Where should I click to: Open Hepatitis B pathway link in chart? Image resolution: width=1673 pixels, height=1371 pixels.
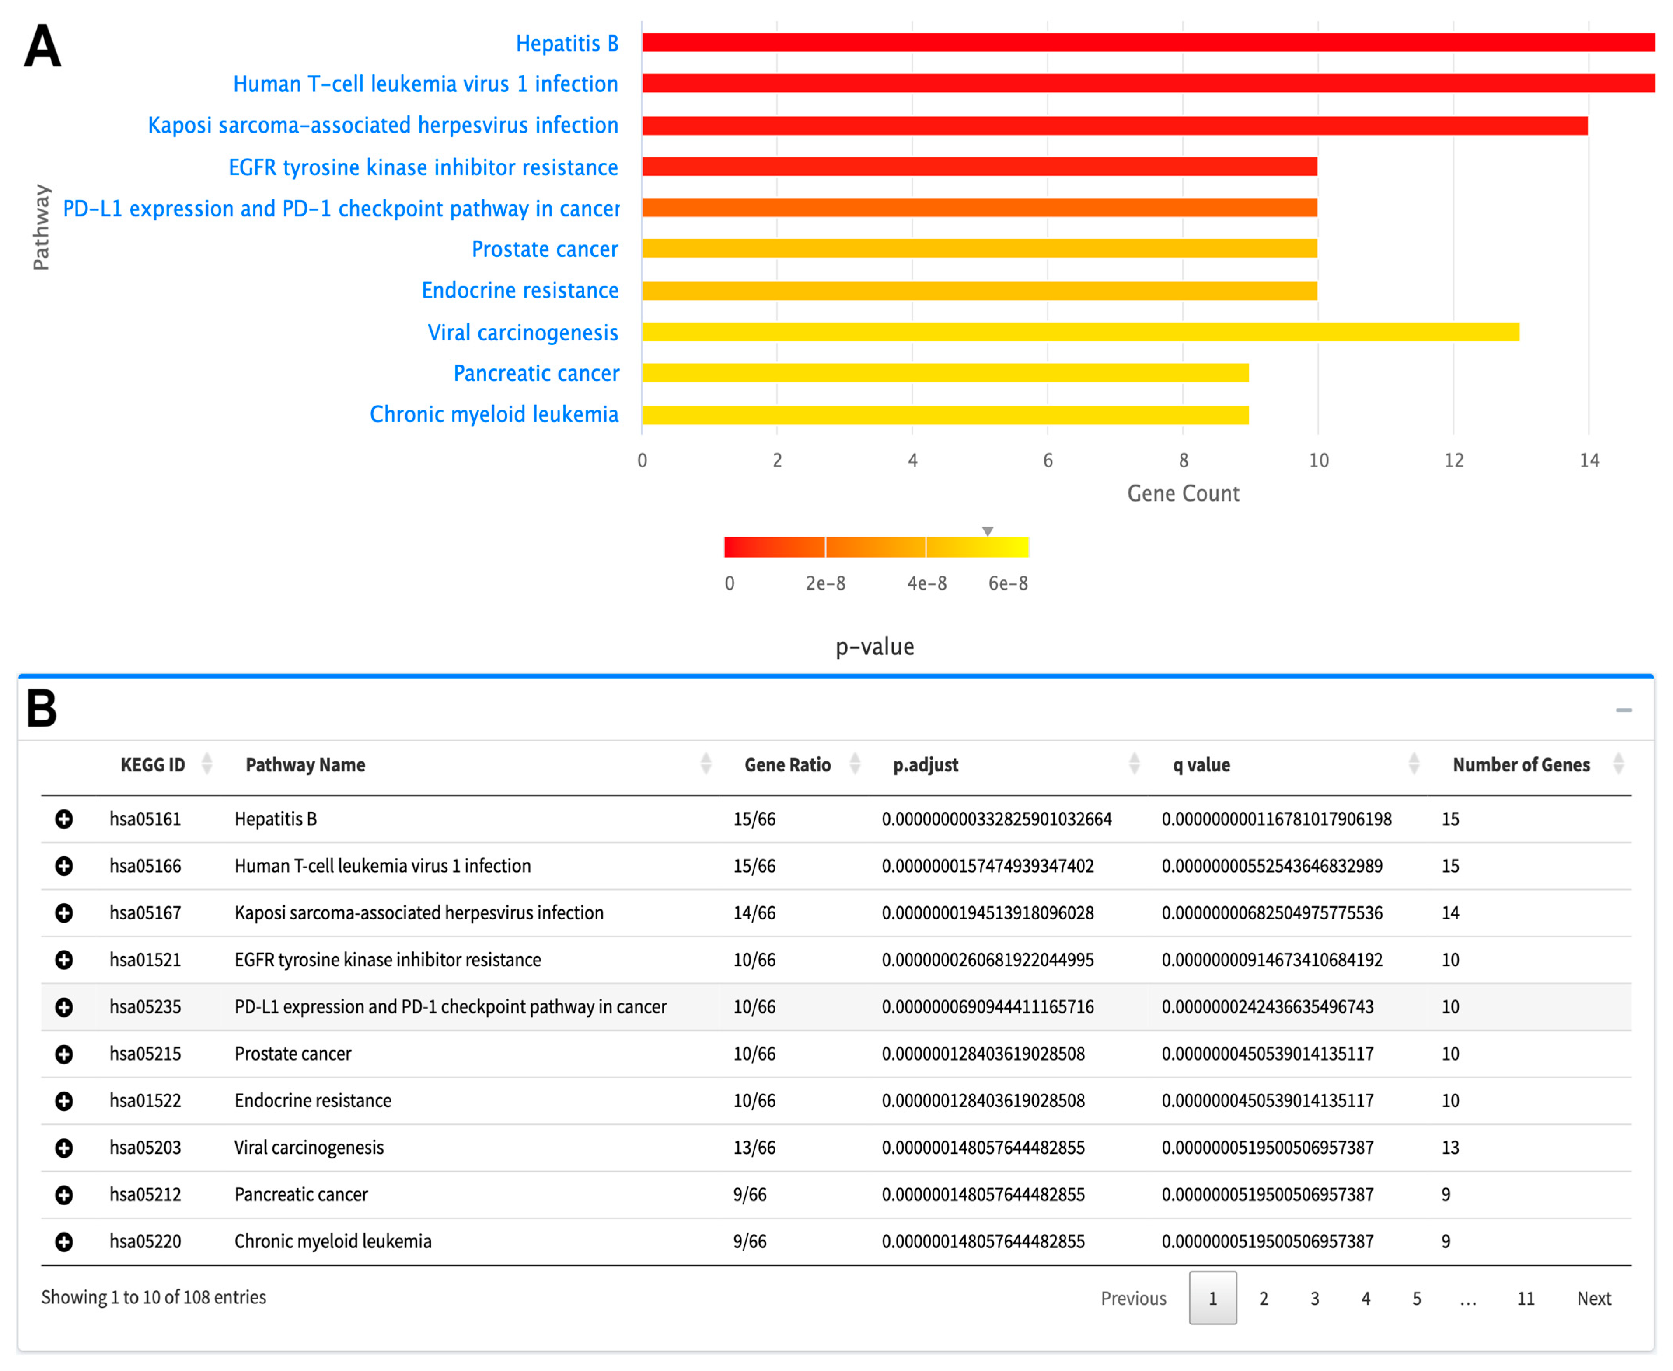(566, 44)
